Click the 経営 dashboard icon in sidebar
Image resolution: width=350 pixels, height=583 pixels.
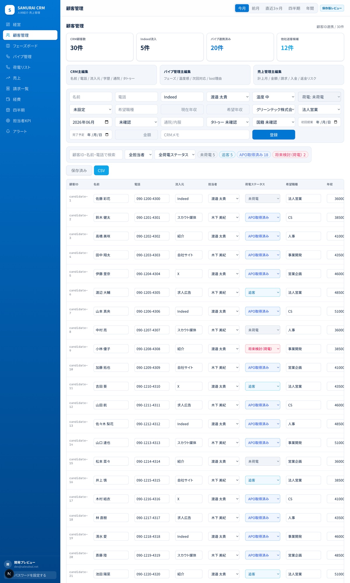[8, 24]
